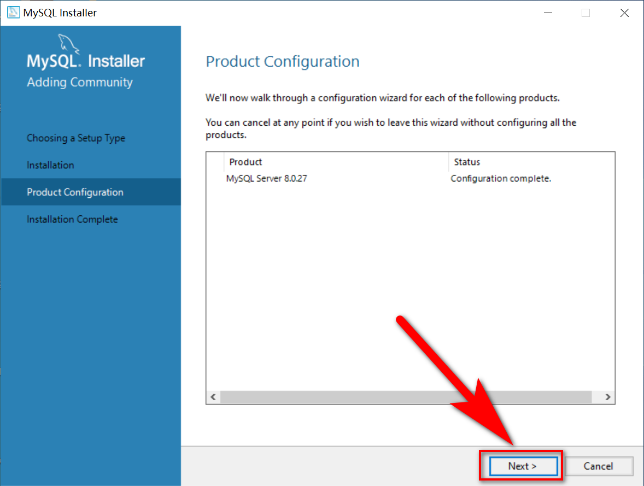Viewport: 644px width, 486px height.
Task: Close the MySQL Installer window
Action: (x=624, y=13)
